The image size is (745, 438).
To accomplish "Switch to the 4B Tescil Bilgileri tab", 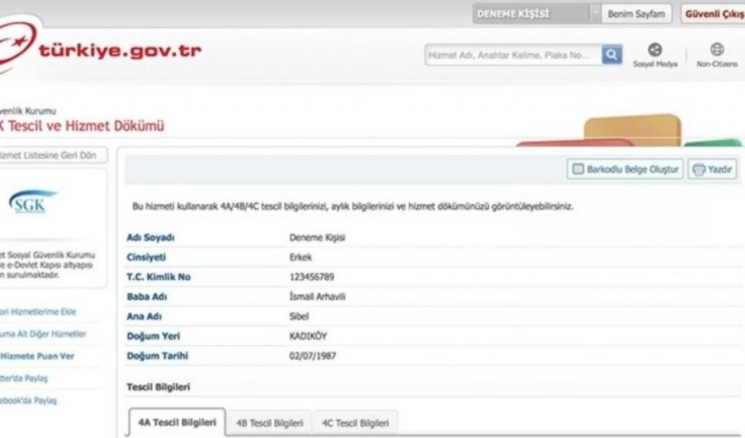I will click(x=269, y=423).
